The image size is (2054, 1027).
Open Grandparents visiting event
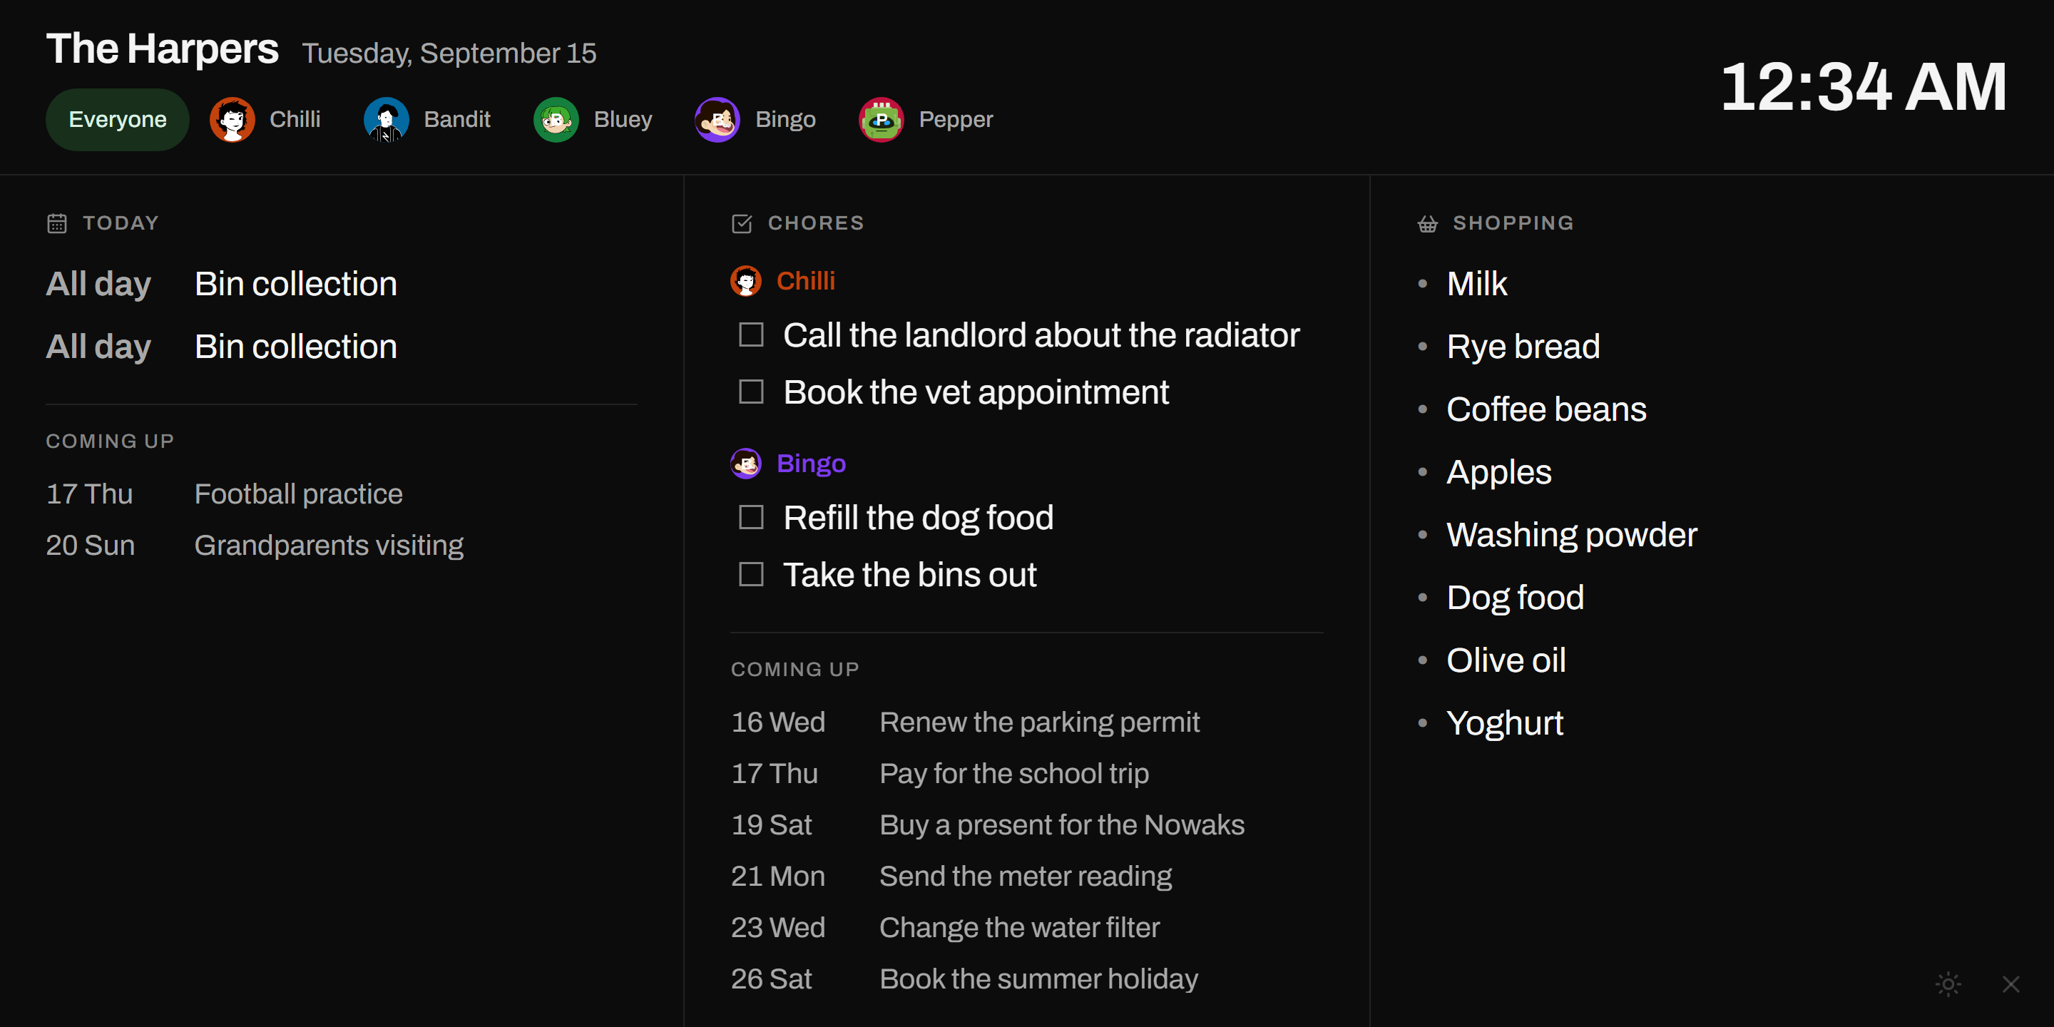329,546
